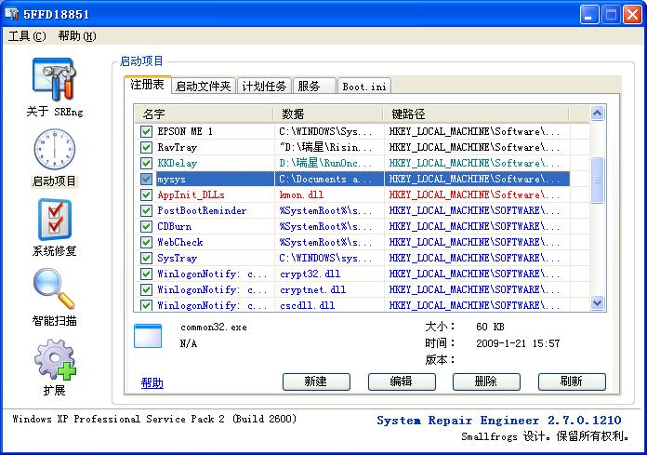
Task: Select the 启动项目 clock icon
Action: tap(55, 149)
